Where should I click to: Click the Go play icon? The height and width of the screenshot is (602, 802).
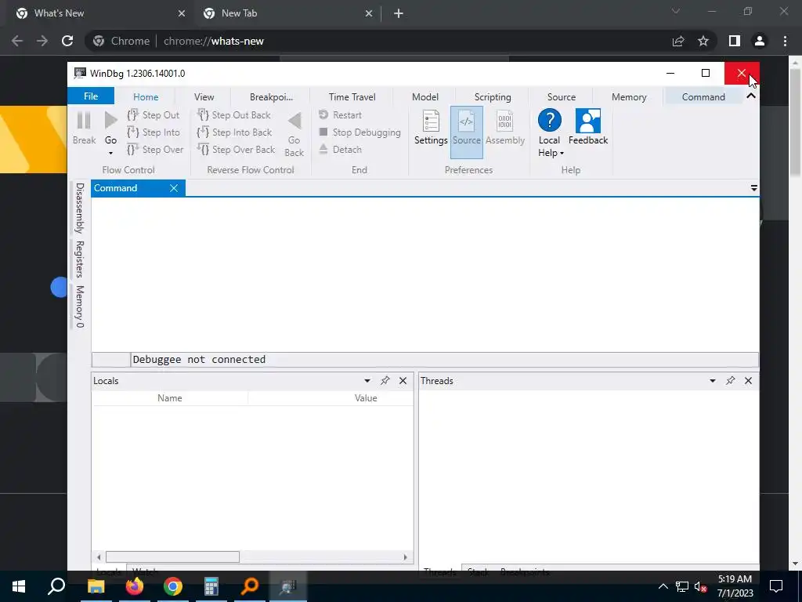(110, 121)
